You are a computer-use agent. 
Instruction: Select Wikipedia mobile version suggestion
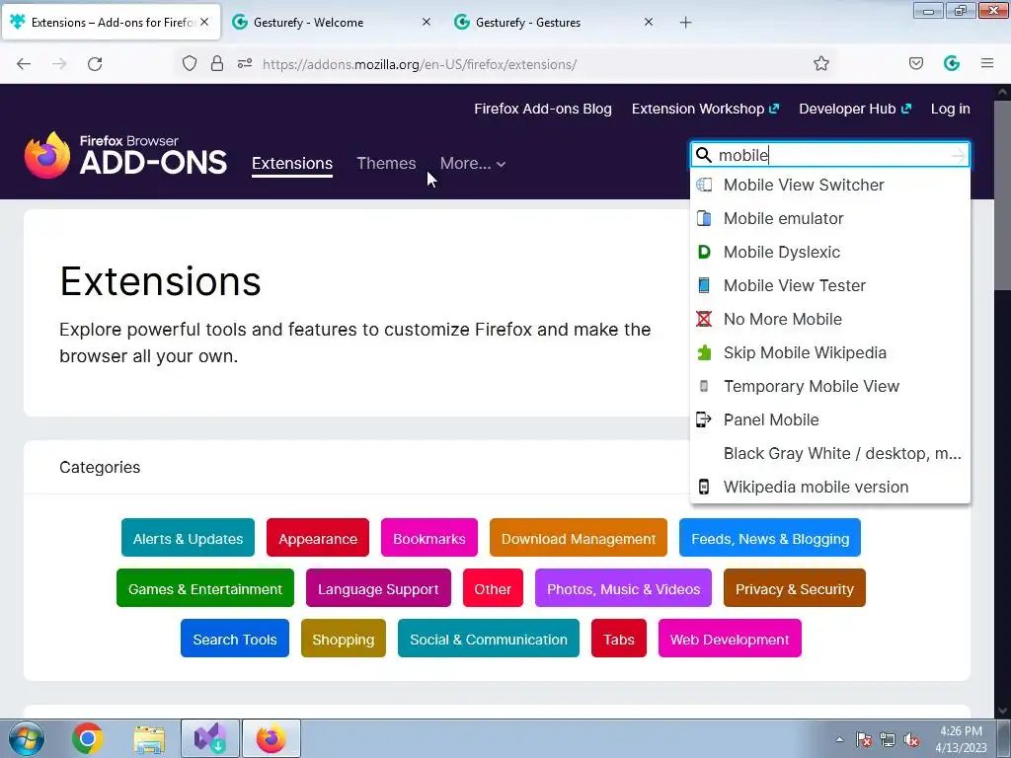[829, 487]
